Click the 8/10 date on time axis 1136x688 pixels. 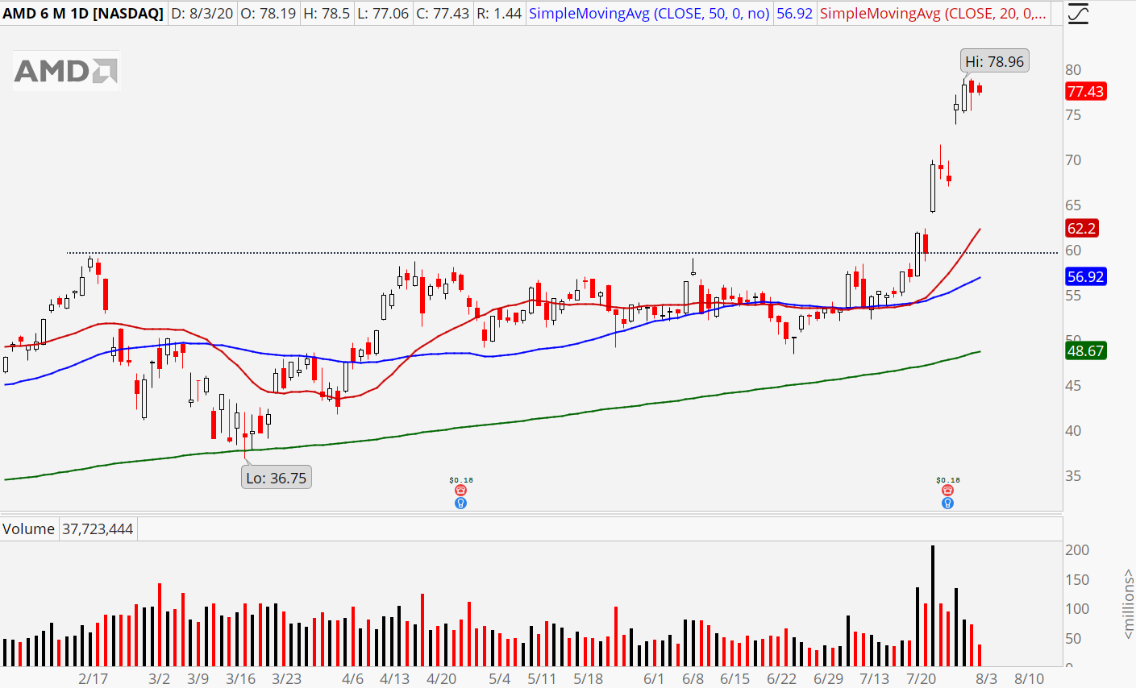[1029, 678]
